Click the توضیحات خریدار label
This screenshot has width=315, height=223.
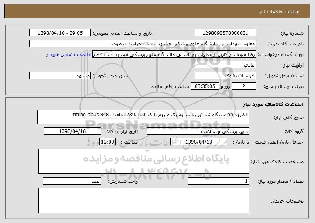pos(287,201)
